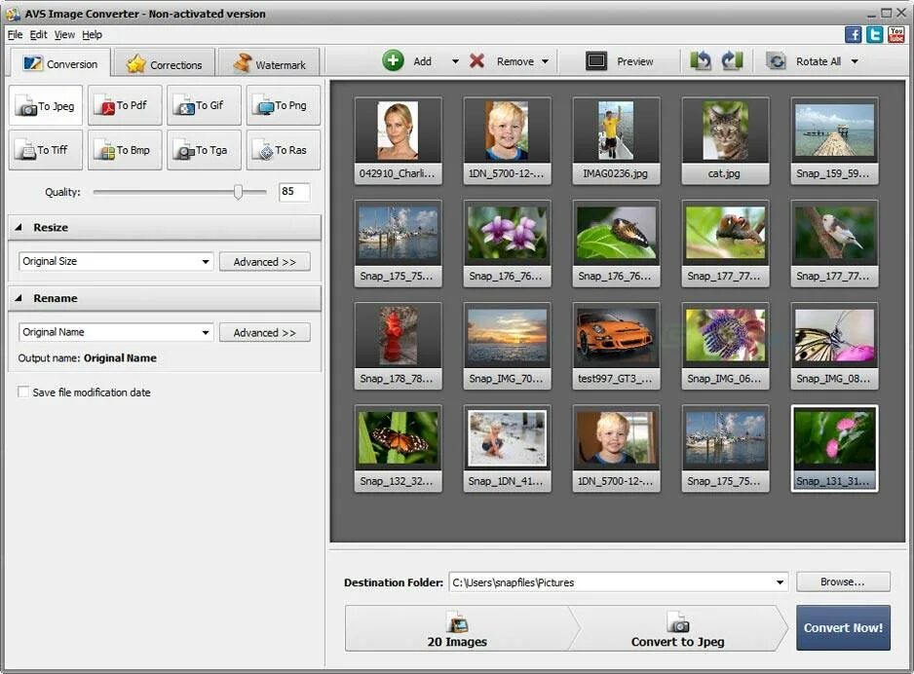The image size is (914, 674).
Task: Open the File menu
Action: [x=15, y=35]
